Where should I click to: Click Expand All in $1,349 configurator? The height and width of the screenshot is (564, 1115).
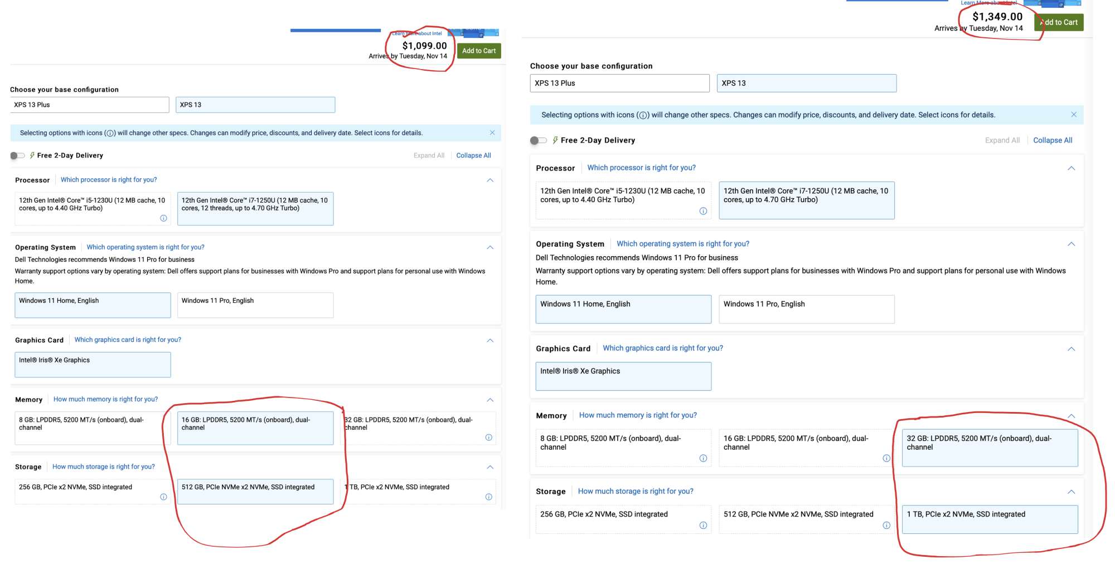1002,140
